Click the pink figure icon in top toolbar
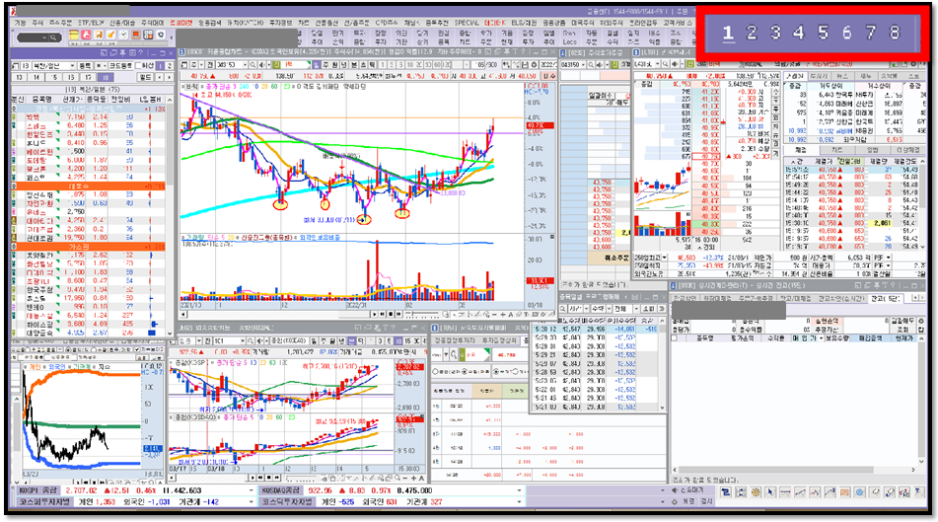This screenshot has height=522, width=938. 86,35
